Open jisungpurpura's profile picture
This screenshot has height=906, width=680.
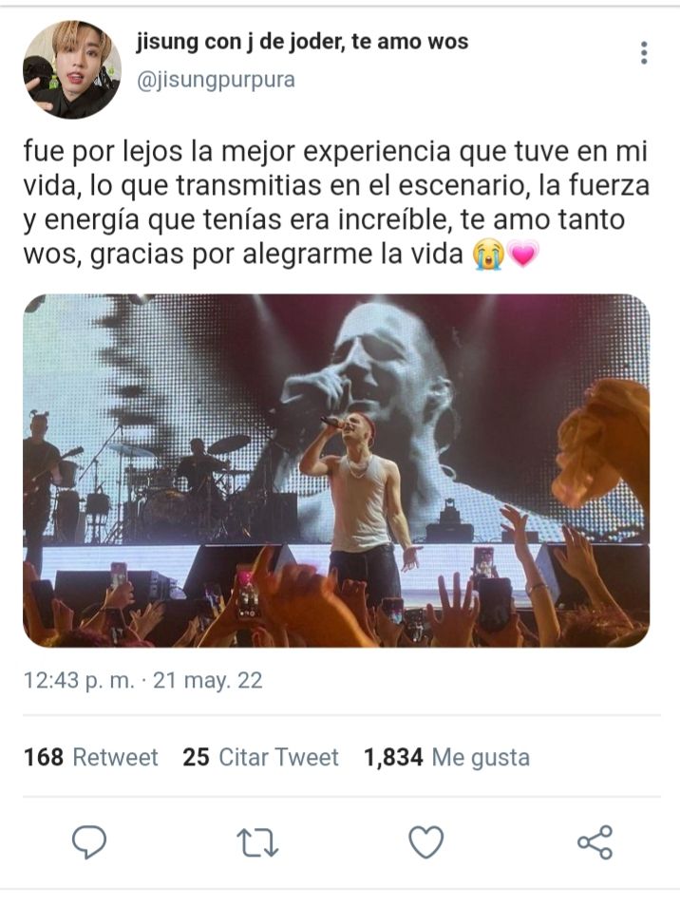tap(71, 70)
